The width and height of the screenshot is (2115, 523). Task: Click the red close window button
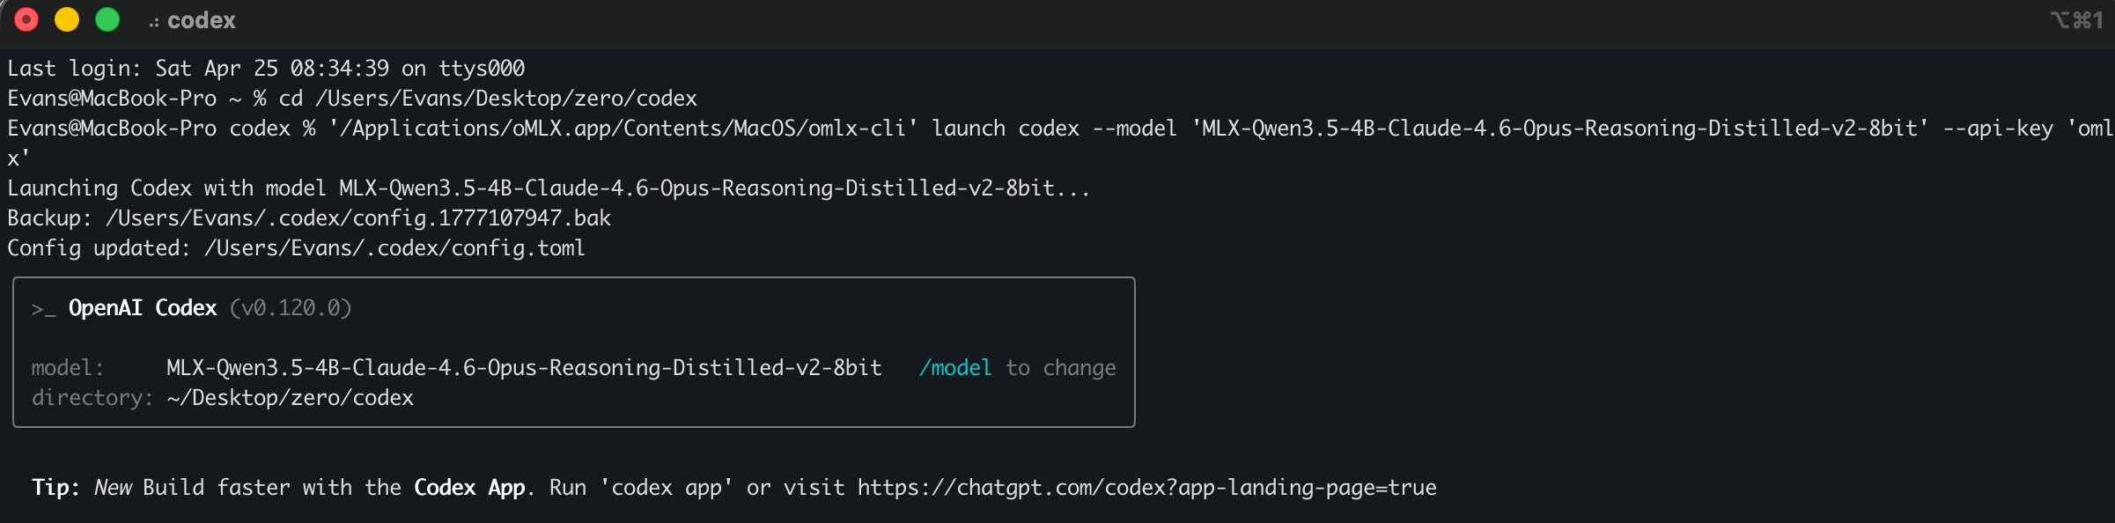[x=27, y=19]
